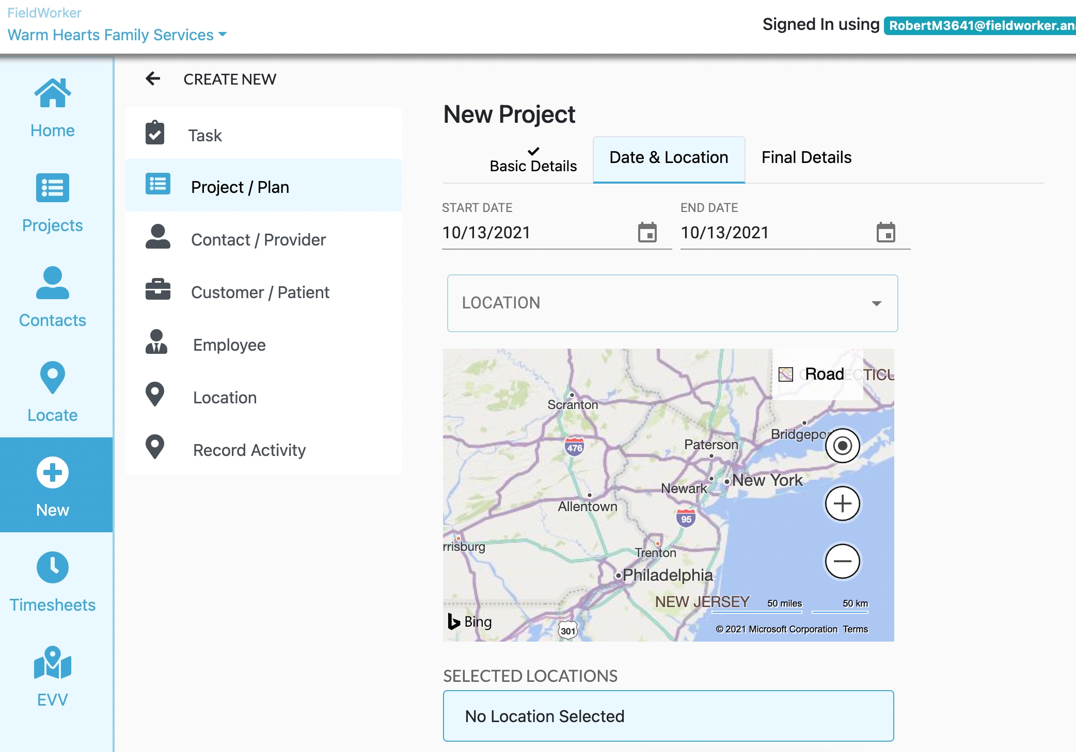Screen dimensions: 1076x752
Task: Open start date calendar picker
Action: click(x=647, y=233)
